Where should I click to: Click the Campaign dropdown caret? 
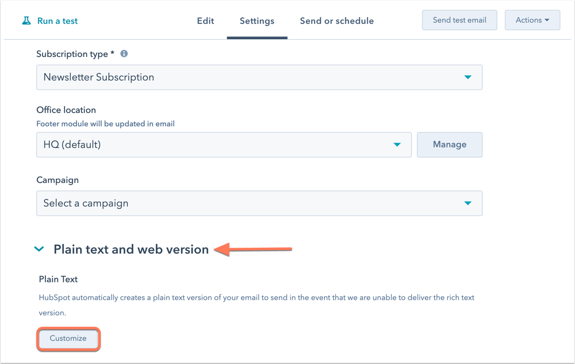tap(468, 203)
